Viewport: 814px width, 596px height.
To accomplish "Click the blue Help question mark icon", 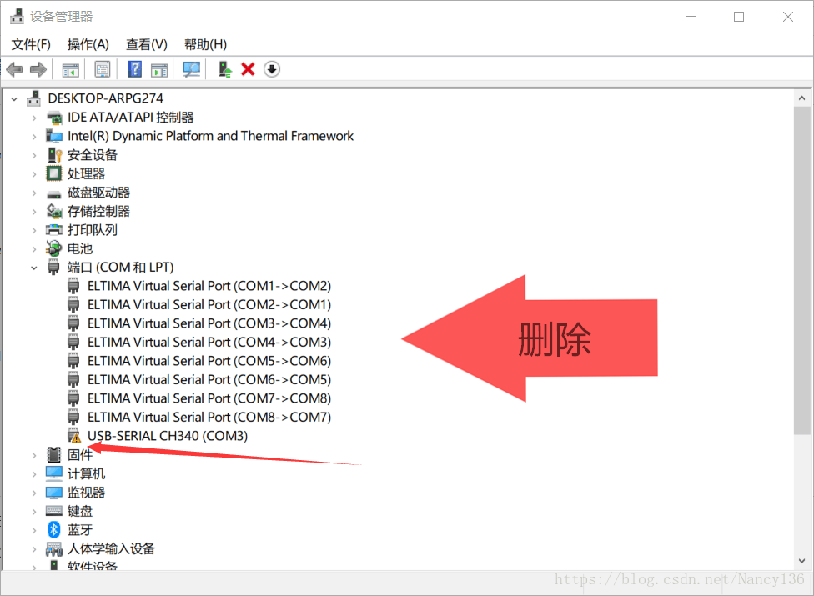I will tap(134, 69).
